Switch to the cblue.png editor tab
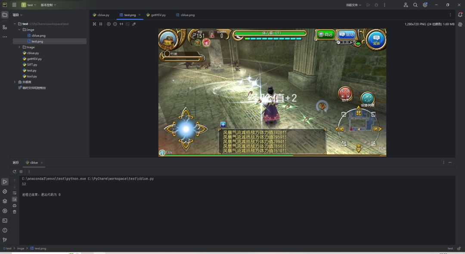Viewport: 465px width, 254px height. pyautogui.click(x=186, y=15)
